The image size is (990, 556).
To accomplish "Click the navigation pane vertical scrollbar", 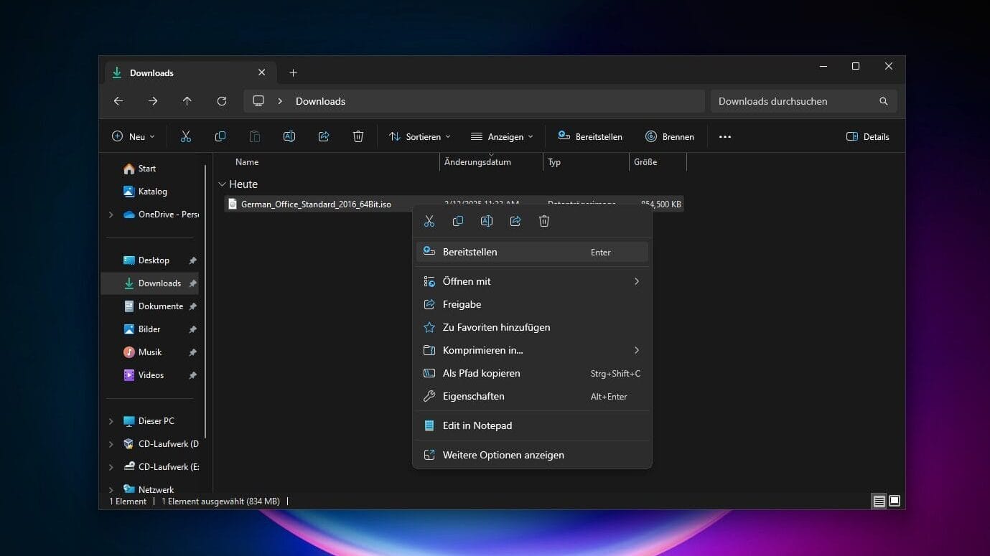I will [206, 301].
